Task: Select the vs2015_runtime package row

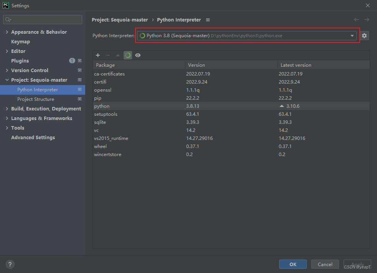Action: click(x=231, y=138)
